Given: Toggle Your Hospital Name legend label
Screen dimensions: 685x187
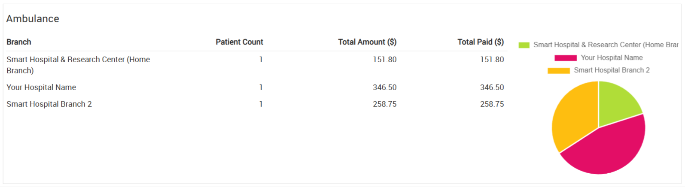Looking at the screenshot, I should pos(612,57).
